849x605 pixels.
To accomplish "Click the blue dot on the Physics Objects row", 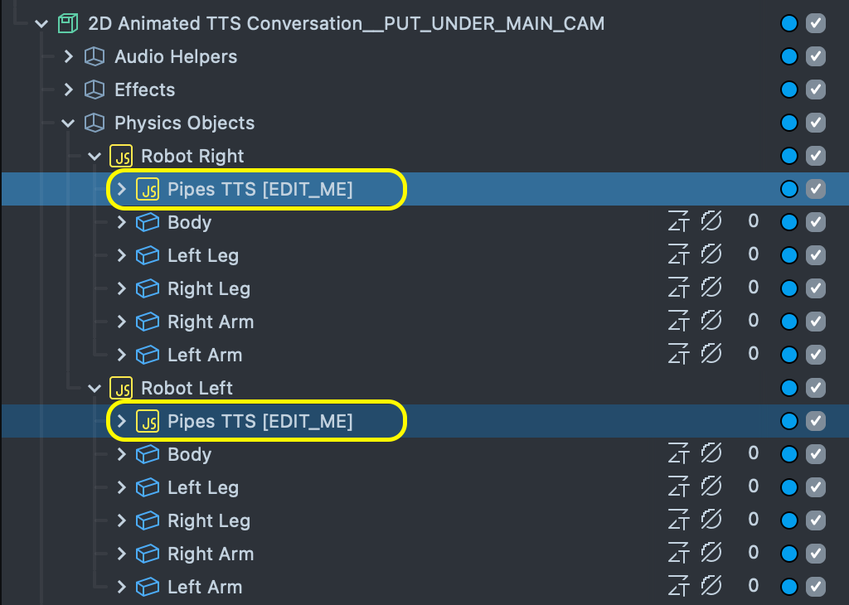I will [x=789, y=123].
